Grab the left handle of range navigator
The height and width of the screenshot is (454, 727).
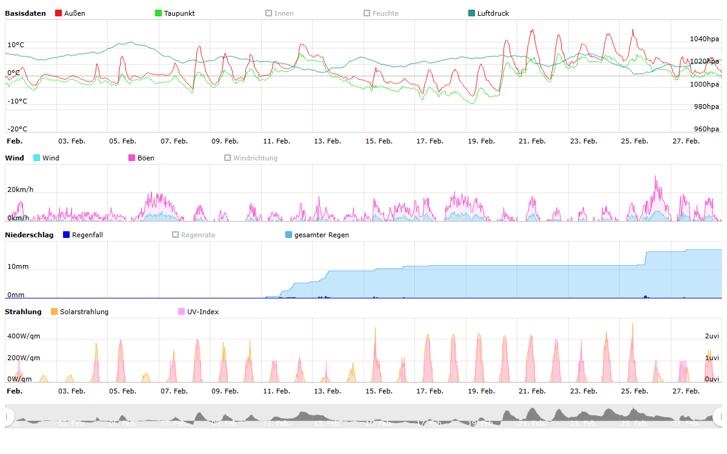click(8, 416)
